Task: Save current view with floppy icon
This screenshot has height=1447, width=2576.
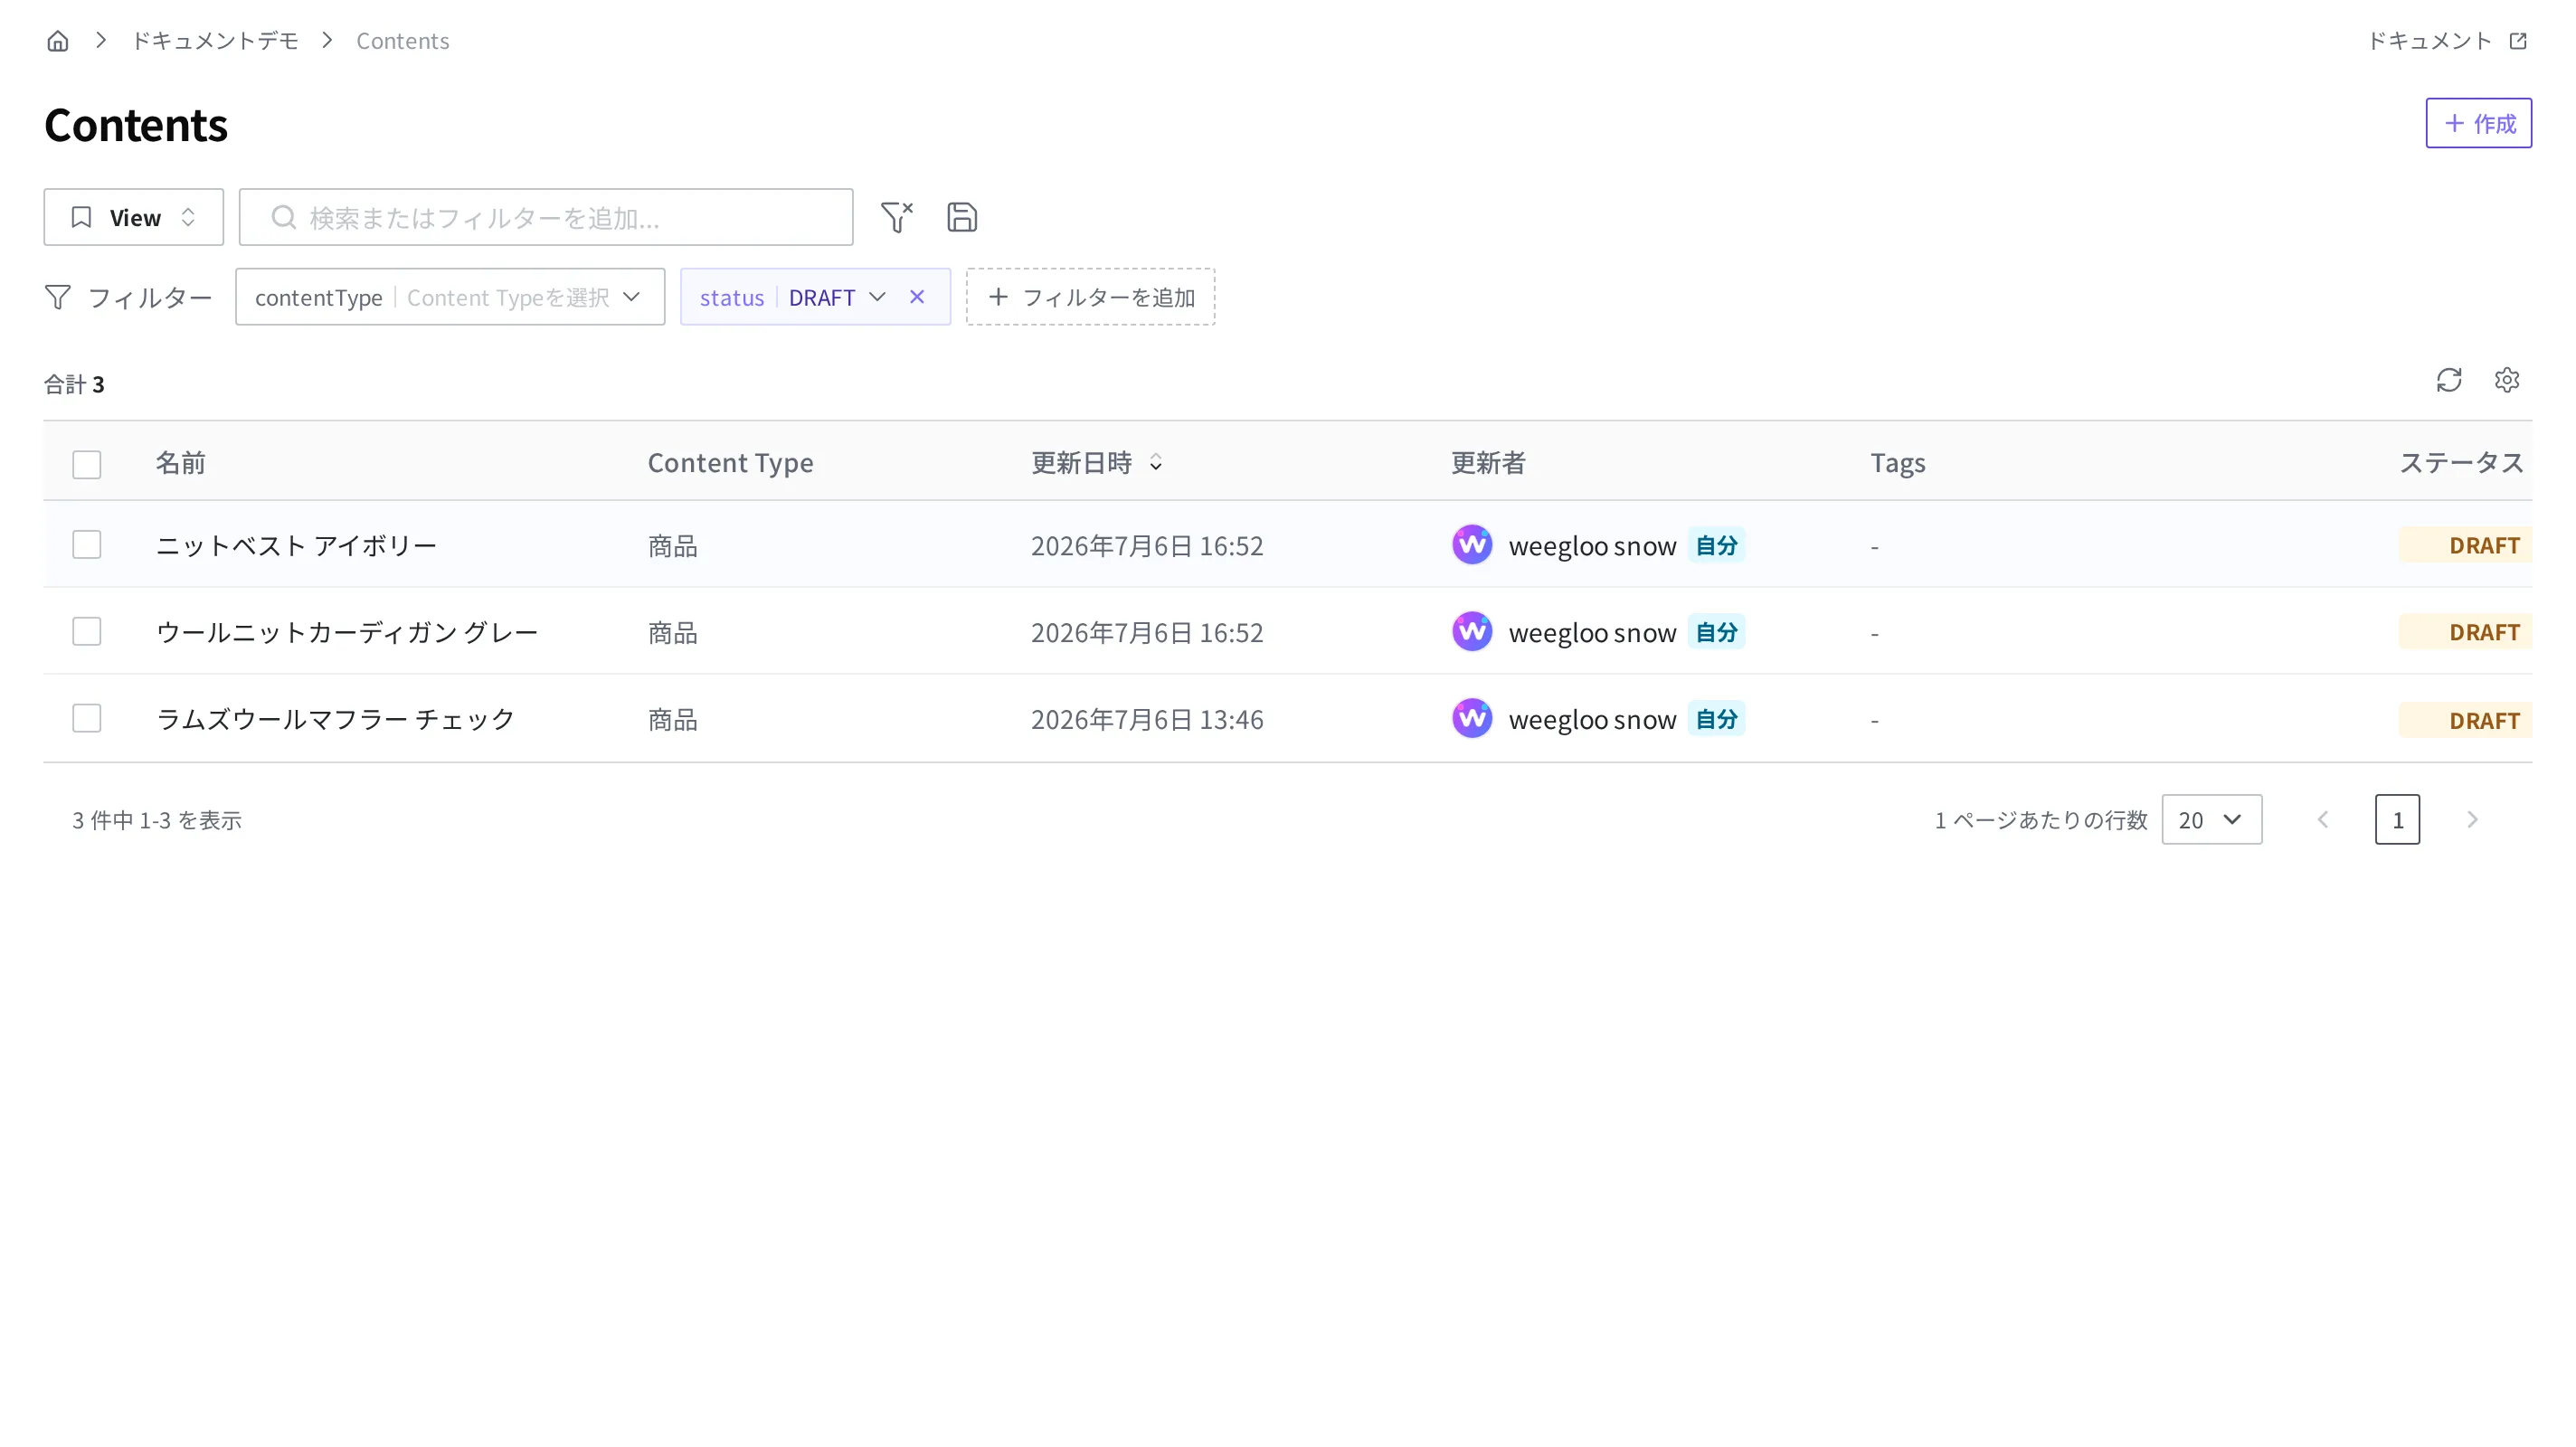Action: pyautogui.click(x=962, y=217)
